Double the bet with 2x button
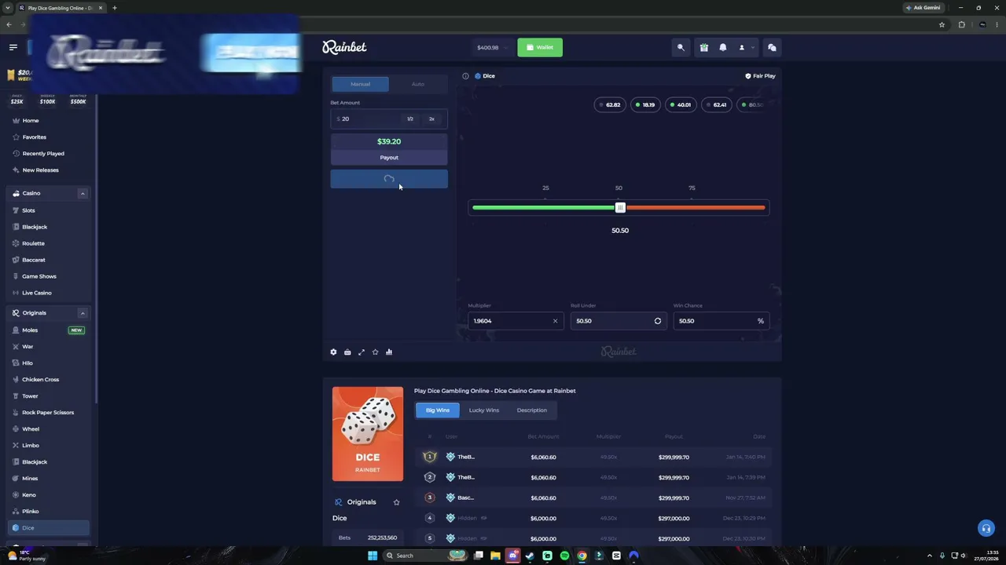This screenshot has height=565, width=1006. click(431, 119)
